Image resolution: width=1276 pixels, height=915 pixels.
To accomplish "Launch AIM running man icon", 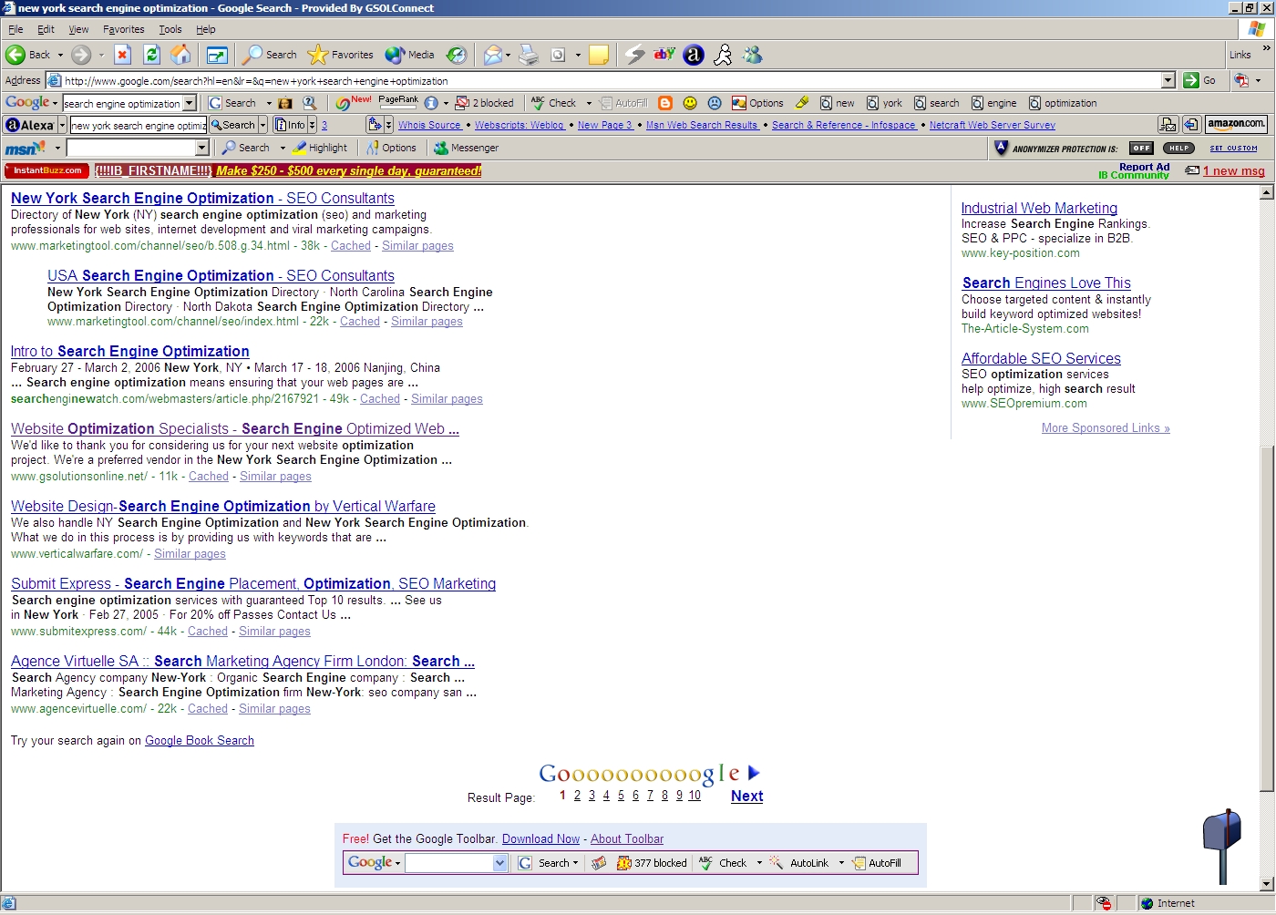I will point(723,55).
